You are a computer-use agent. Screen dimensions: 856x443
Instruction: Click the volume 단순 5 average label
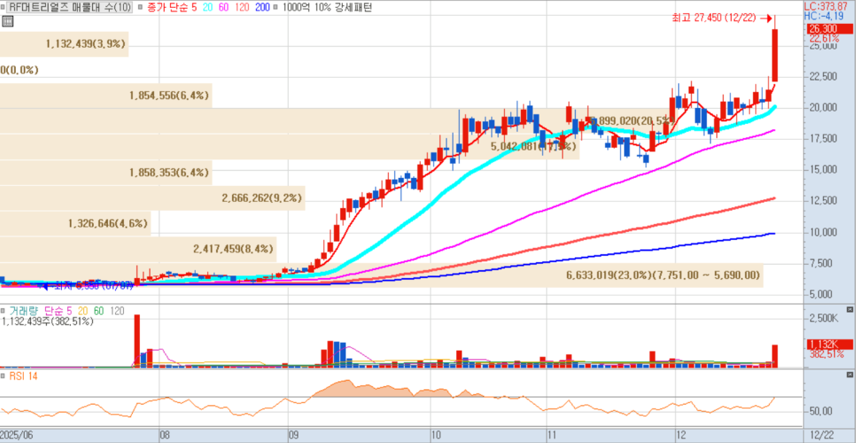click(60, 310)
